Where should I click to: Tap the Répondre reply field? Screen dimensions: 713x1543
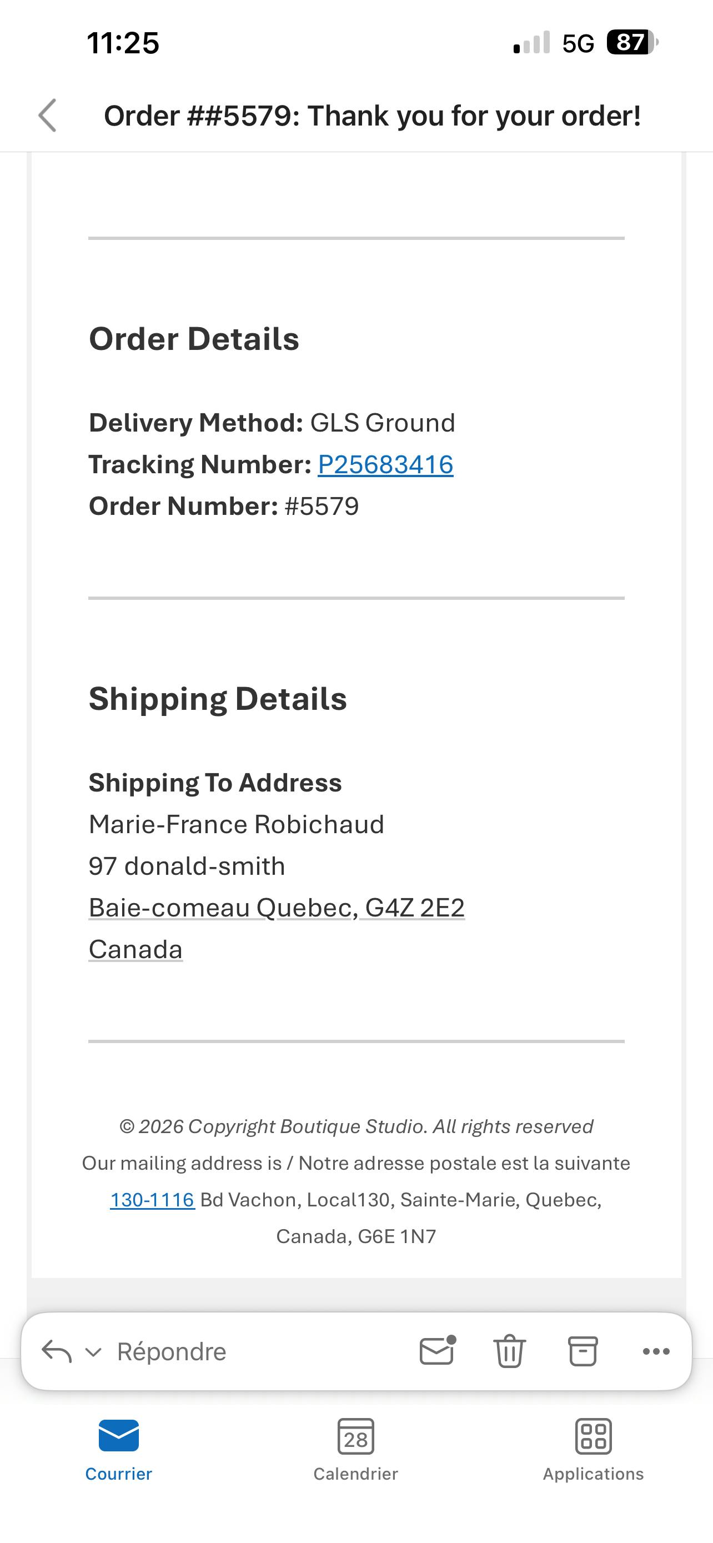point(172,1352)
